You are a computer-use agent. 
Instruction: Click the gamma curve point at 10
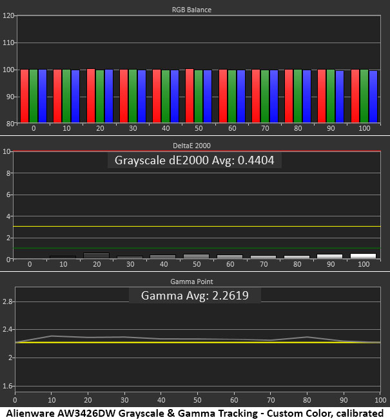(x=52, y=336)
